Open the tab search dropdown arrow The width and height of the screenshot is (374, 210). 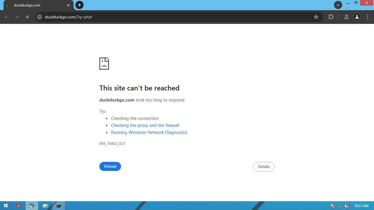pos(338,5)
